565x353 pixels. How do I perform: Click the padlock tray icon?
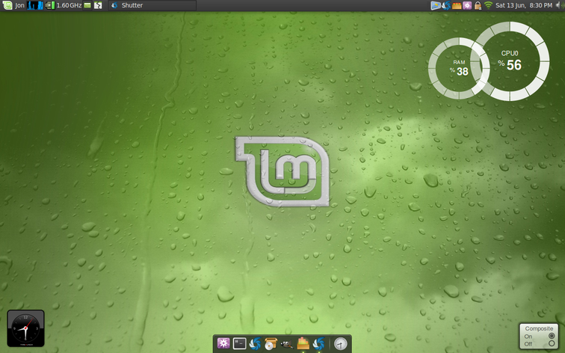pos(478,5)
